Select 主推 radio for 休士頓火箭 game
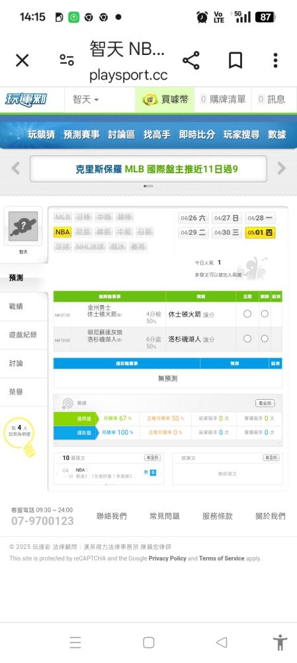297x663 pixels. point(247,314)
